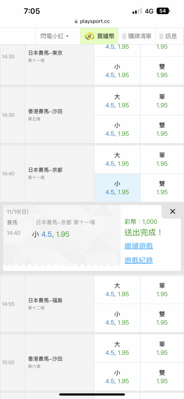Deselect highlighted 小 for 日本賽馬-京都
Viewport: 184px width, 399px height.
coord(117,188)
